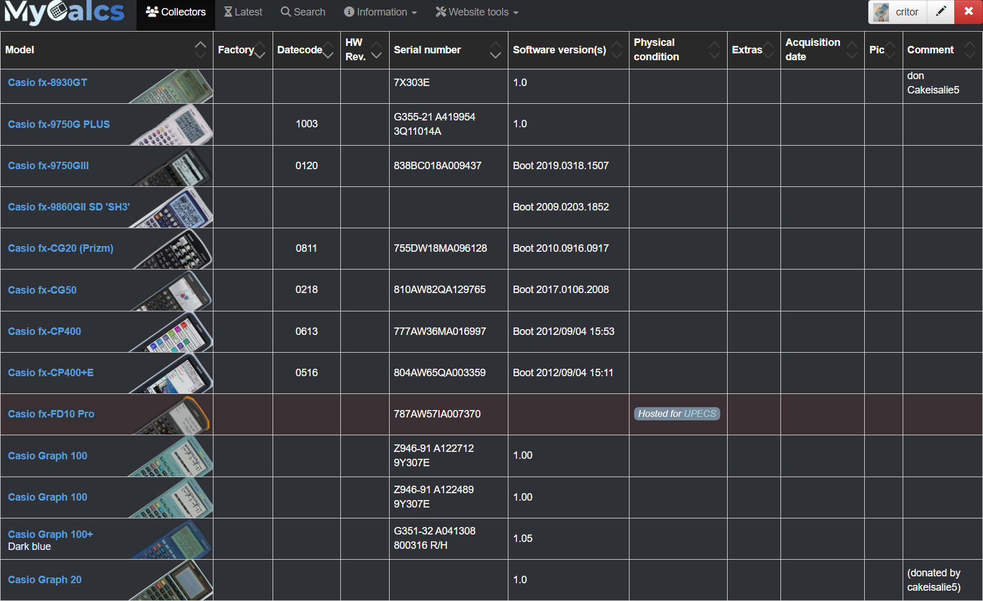Click the Hosted for UPECS badge

677,414
